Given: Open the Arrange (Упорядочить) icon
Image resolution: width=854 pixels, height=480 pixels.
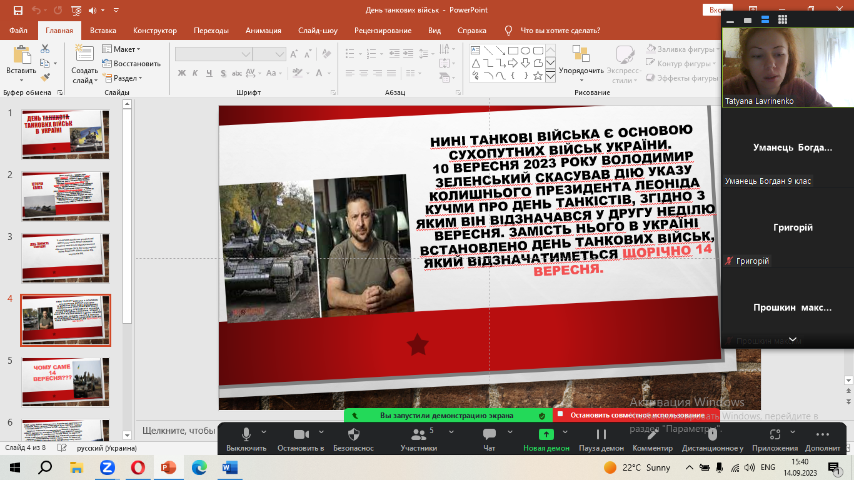Looking at the screenshot, I should [581, 54].
